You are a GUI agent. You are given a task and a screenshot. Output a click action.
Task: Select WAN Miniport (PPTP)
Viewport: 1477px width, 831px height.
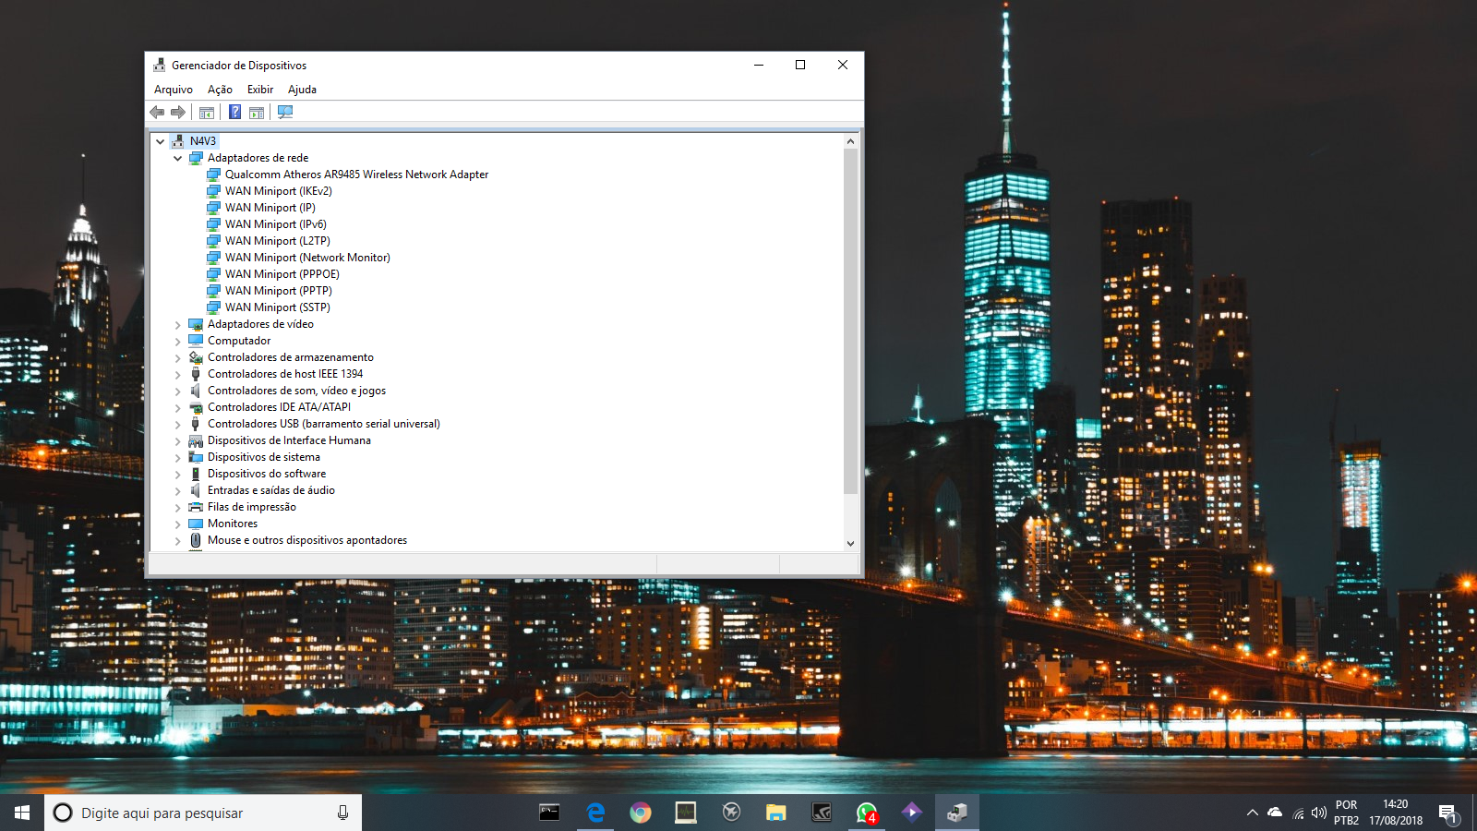pyautogui.click(x=278, y=291)
